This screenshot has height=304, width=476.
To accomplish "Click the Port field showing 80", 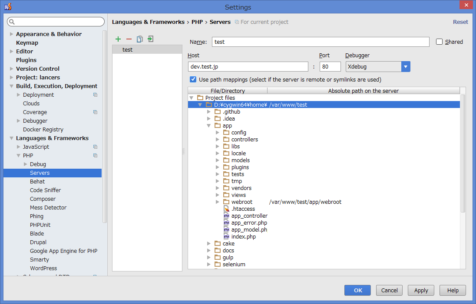I will [330, 67].
